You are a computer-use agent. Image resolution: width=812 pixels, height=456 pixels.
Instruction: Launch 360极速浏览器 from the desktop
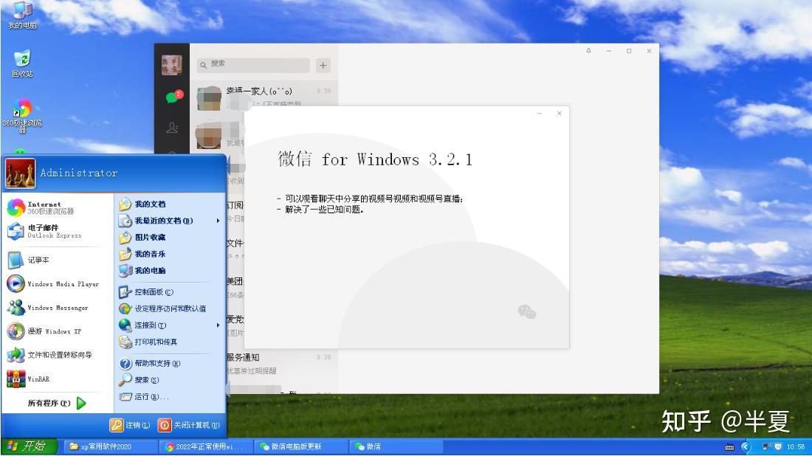pos(23,111)
